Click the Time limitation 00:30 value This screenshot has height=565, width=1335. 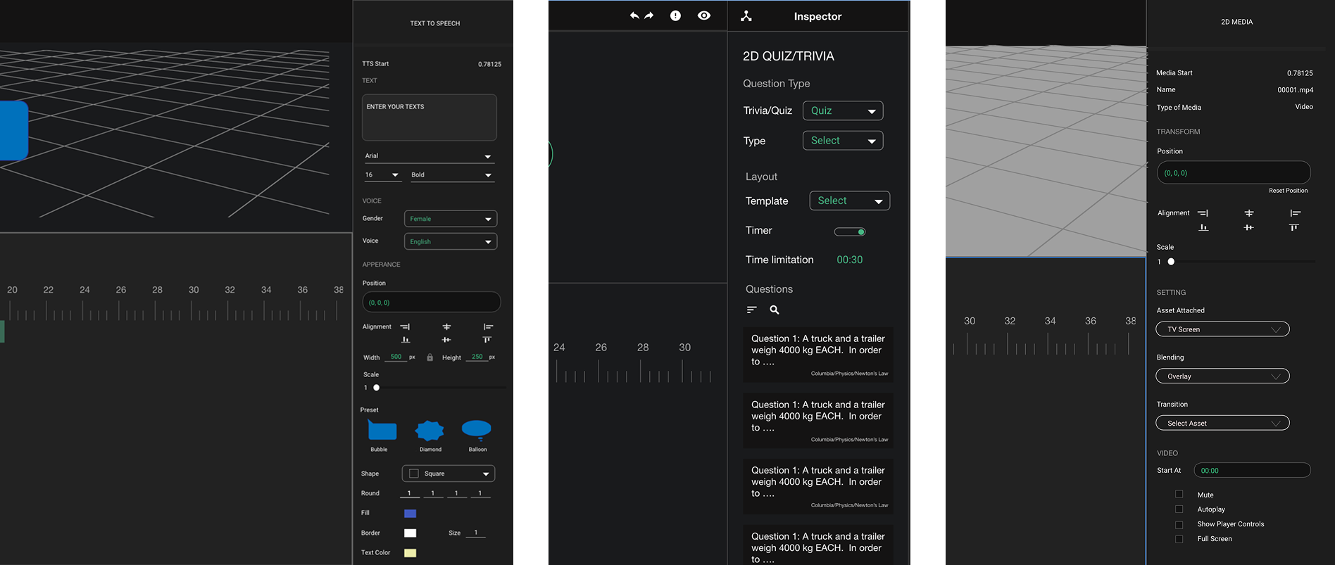click(849, 260)
